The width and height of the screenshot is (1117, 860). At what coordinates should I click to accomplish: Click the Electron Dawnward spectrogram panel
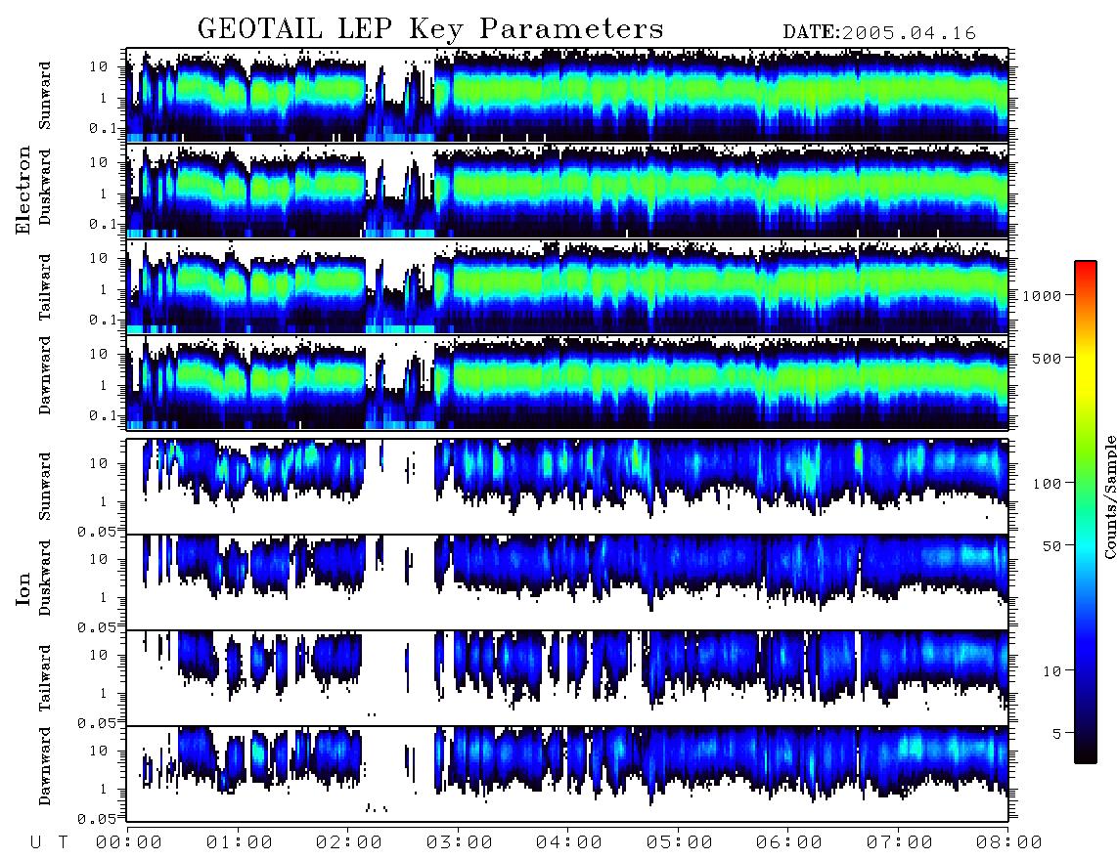[x=567, y=383]
